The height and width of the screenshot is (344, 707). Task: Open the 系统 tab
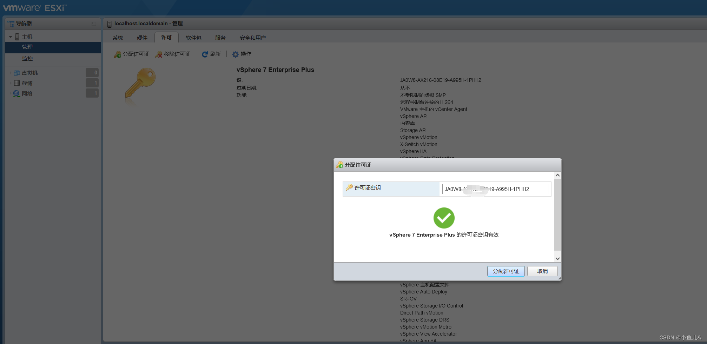coord(118,38)
